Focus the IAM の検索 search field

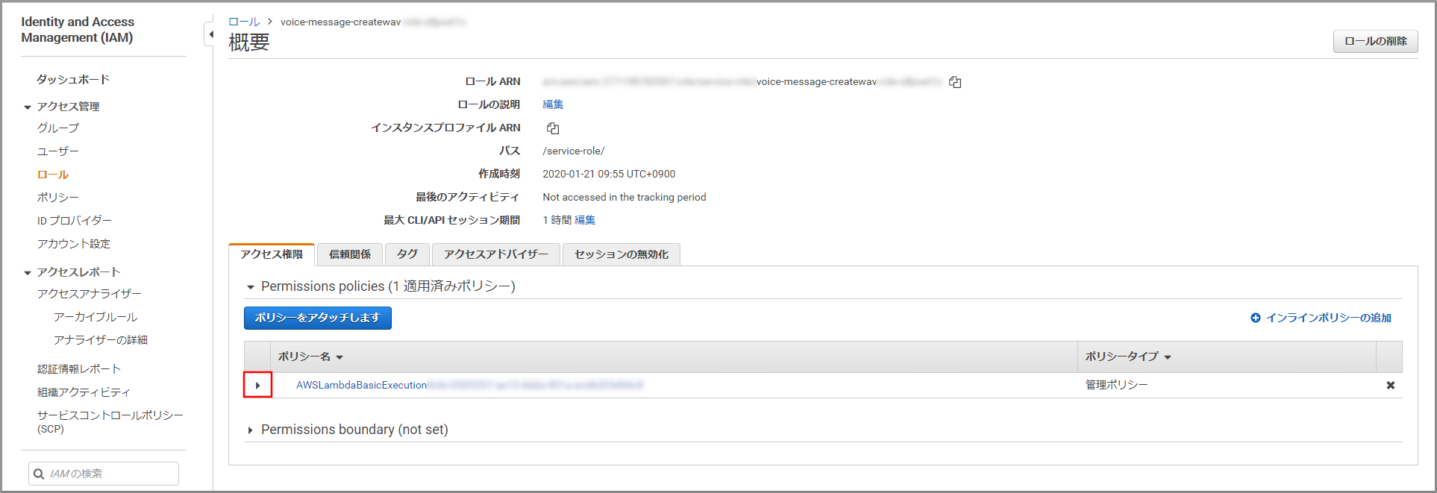pos(104,474)
